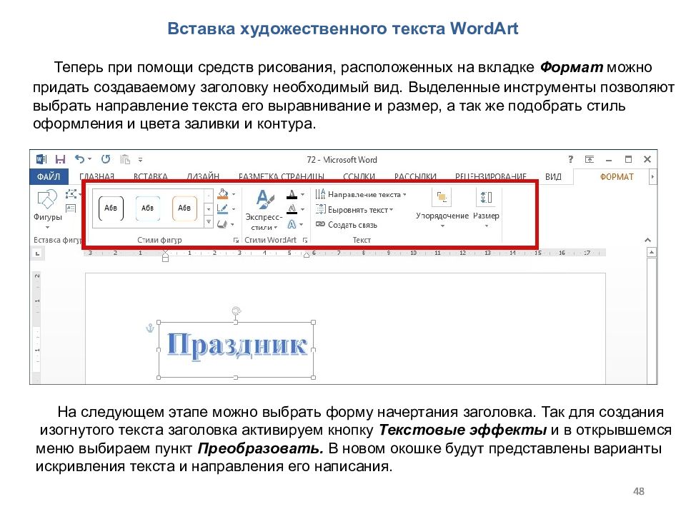
Task: Click the Упорядочение arrange icon
Action: pyautogui.click(x=442, y=197)
